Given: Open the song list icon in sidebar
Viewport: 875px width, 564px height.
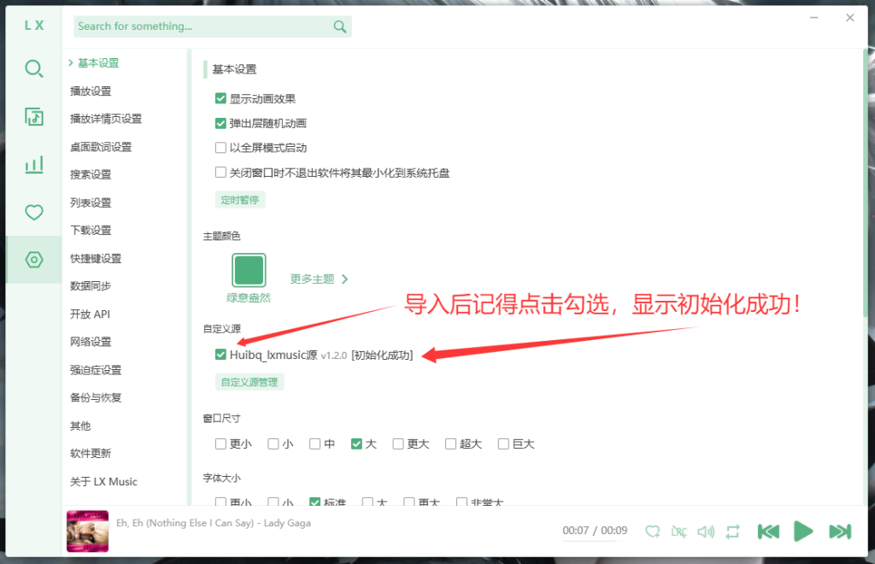Looking at the screenshot, I should pos(34,118).
